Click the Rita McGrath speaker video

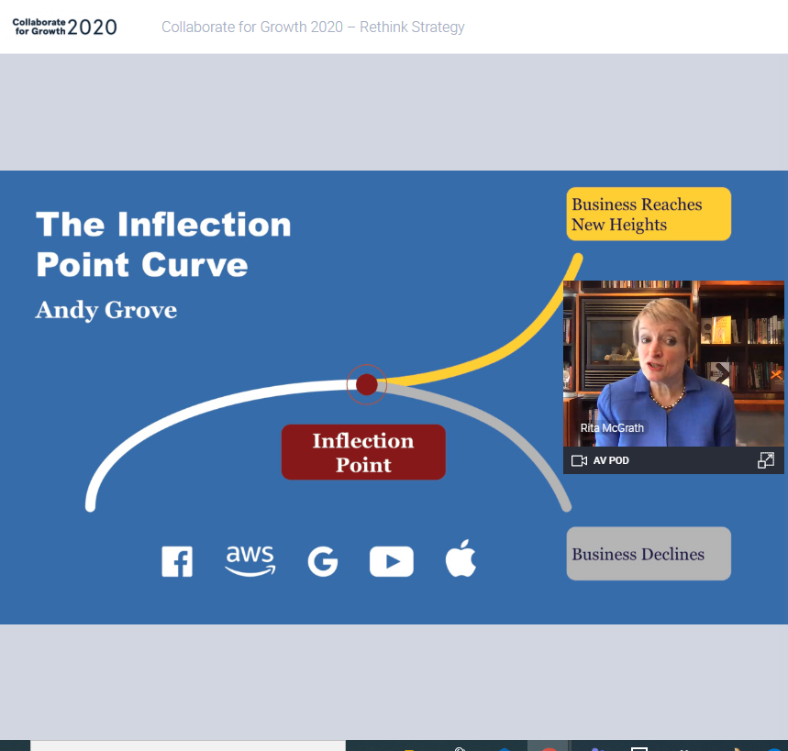coord(673,364)
